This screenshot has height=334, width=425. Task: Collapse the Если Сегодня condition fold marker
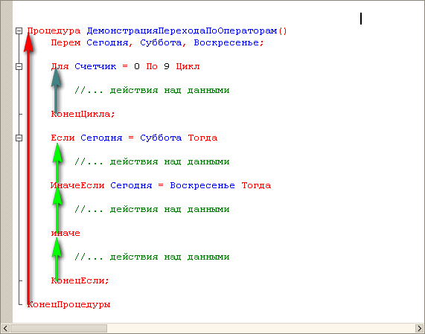(19, 138)
